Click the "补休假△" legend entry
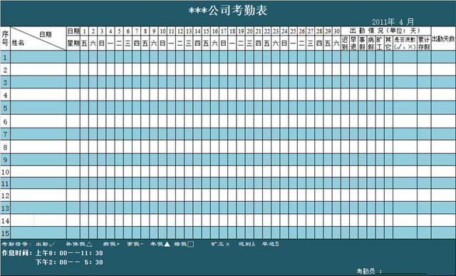456x276 pixels. pos(79,245)
